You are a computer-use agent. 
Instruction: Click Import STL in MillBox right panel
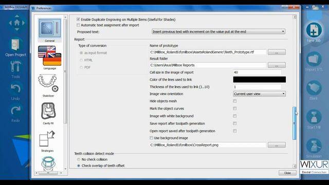314,62
